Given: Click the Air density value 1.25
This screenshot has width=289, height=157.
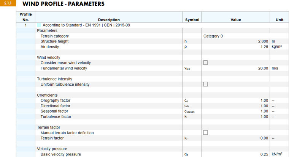Looking at the screenshot, I should coord(265,47).
